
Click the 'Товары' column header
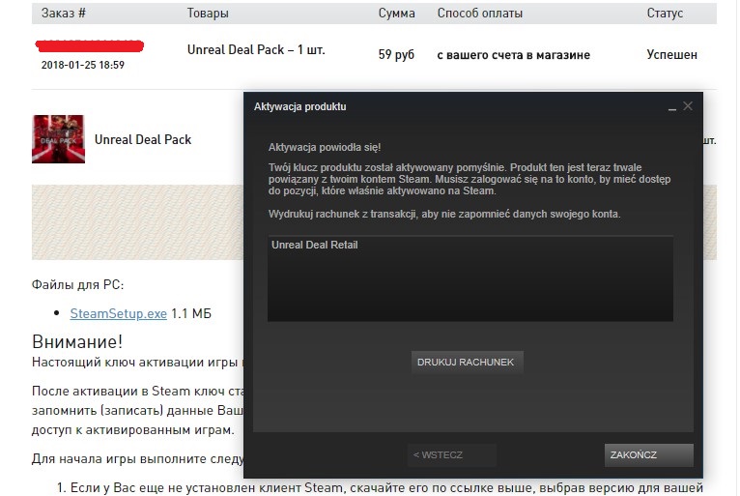pyautogui.click(x=208, y=14)
